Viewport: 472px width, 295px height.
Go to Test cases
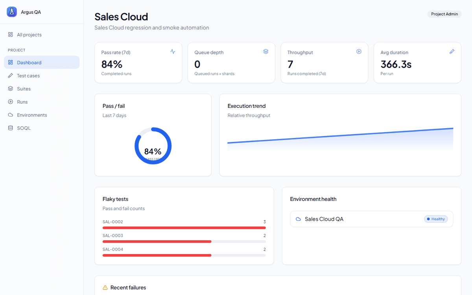(42, 76)
